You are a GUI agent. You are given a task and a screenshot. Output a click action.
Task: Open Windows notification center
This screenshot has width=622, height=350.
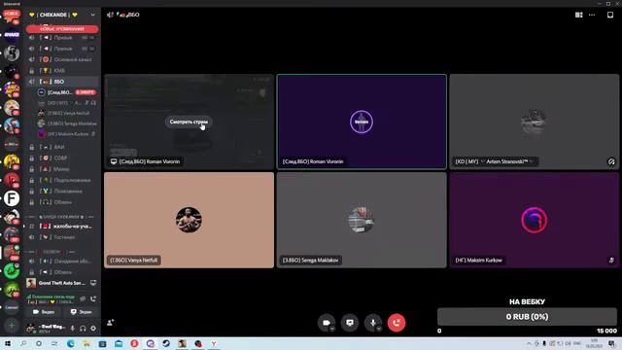tap(611, 343)
